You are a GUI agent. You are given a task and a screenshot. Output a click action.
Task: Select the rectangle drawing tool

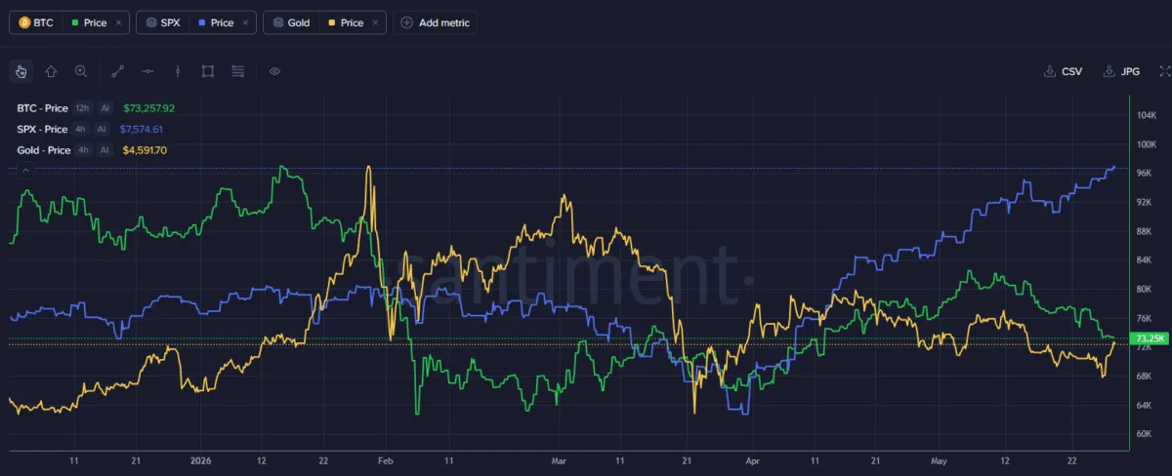pyautogui.click(x=208, y=70)
